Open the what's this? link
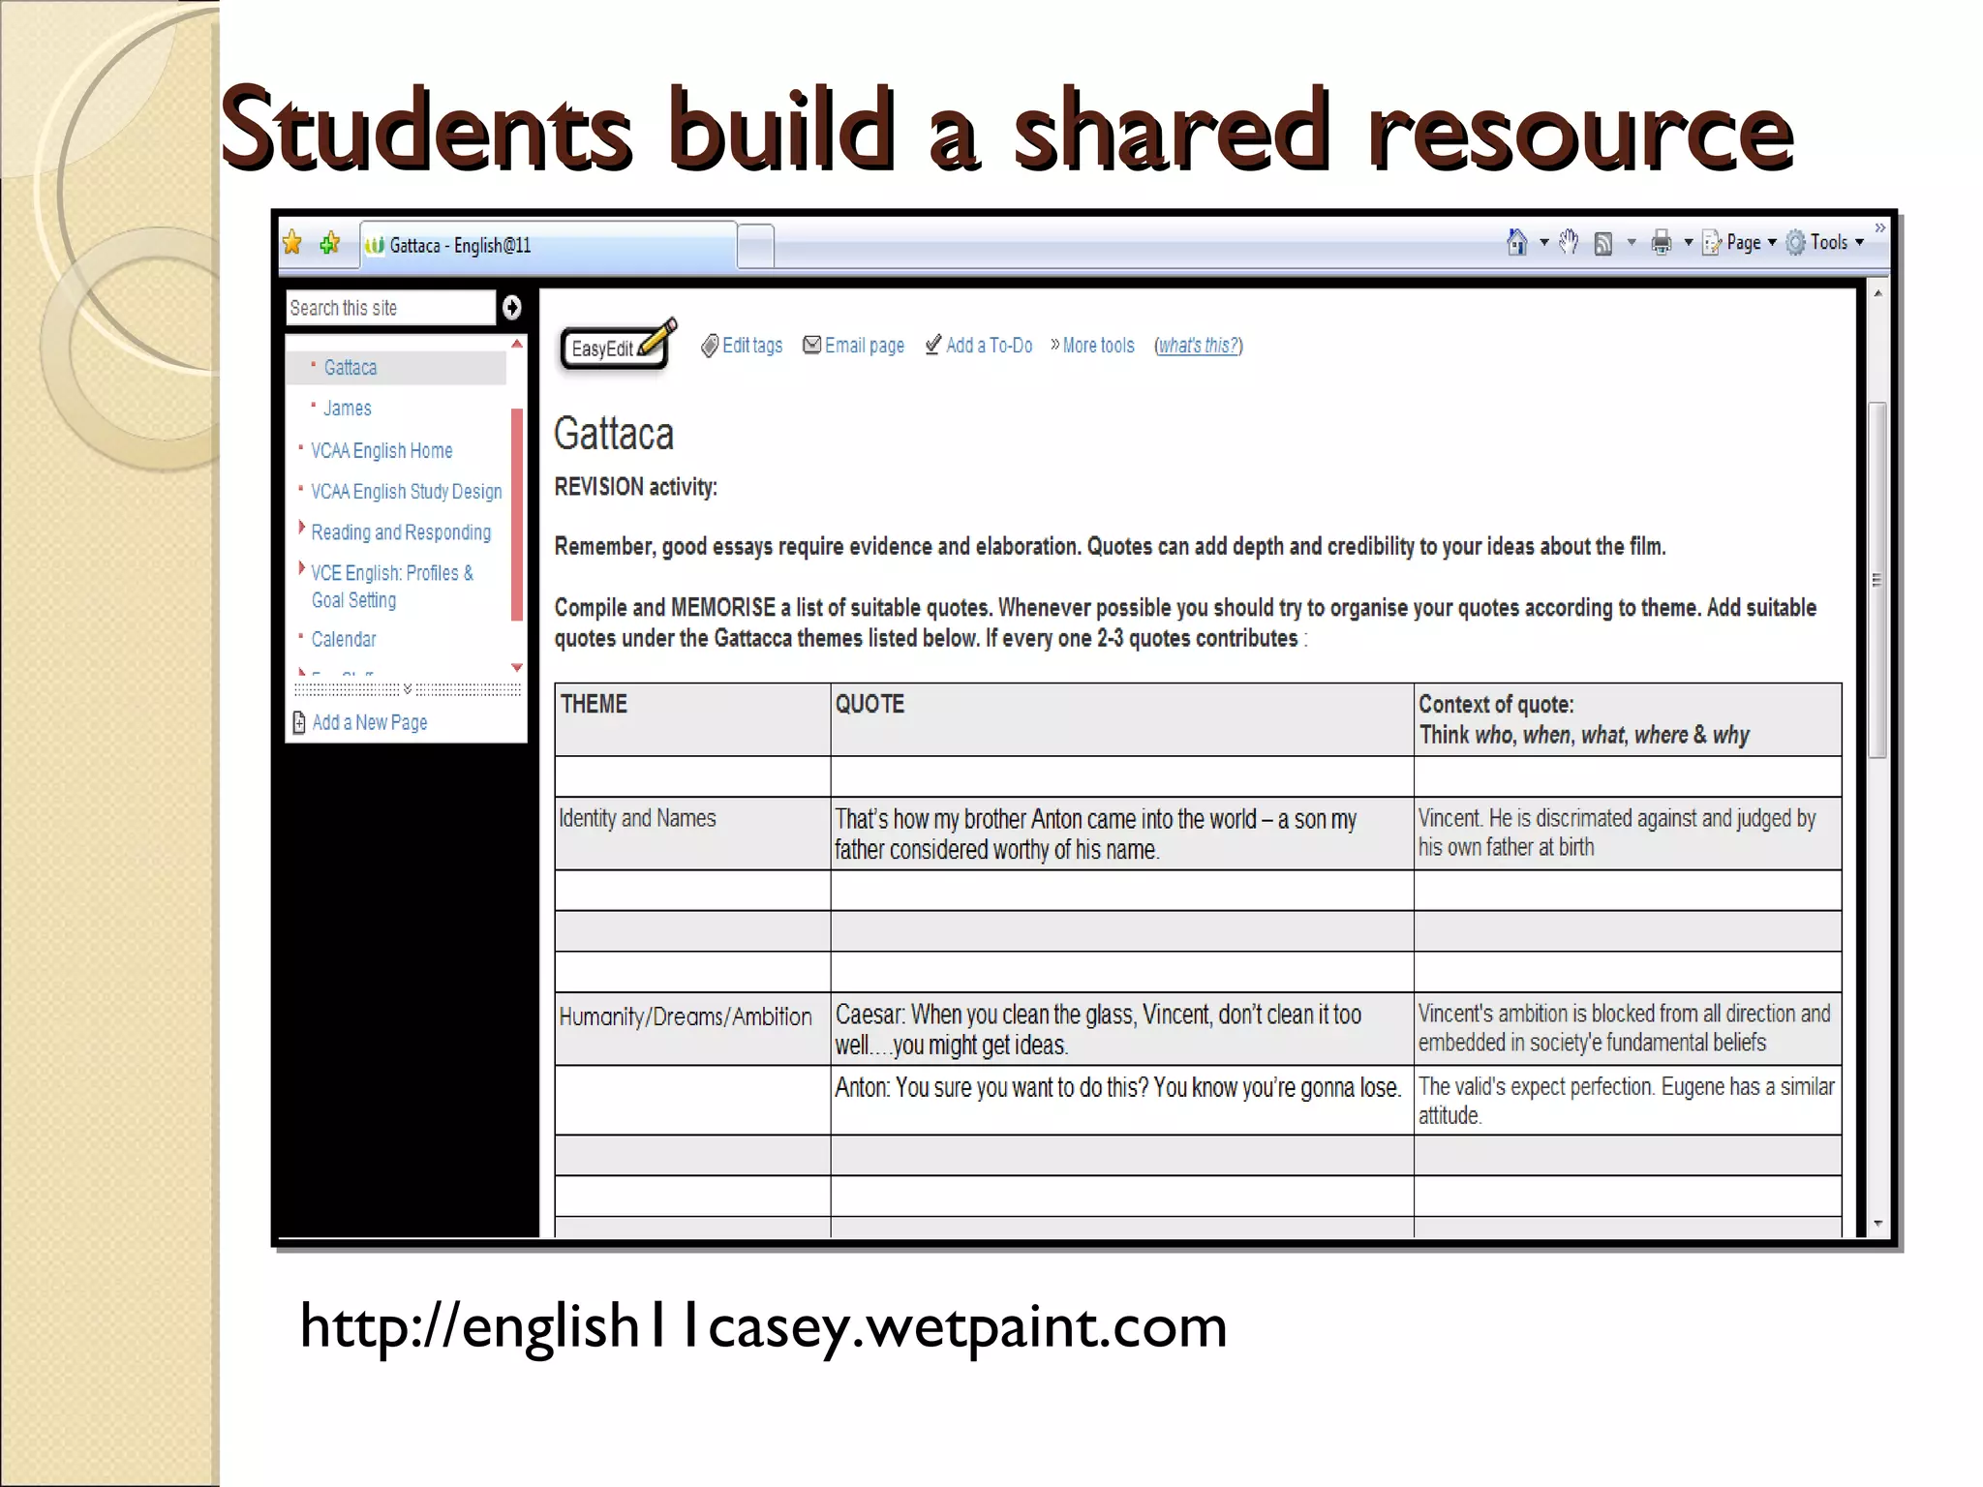1983x1487 pixels. [x=1199, y=346]
